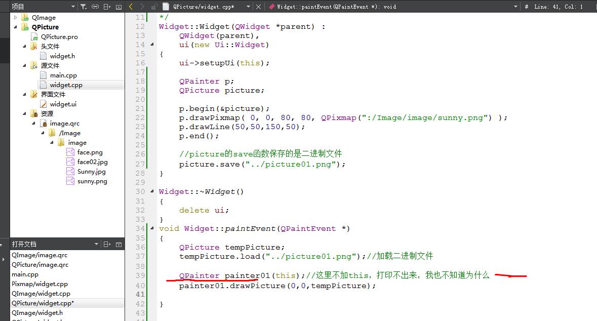Fold paintEvent function at line 34
This screenshot has width=597, height=321.
pos(152,228)
